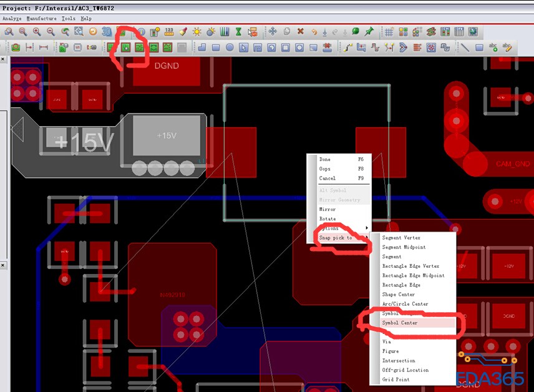Viewport: 534px width, 392px height.
Task: Select the Move four-arrow tool
Action: pos(273,32)
